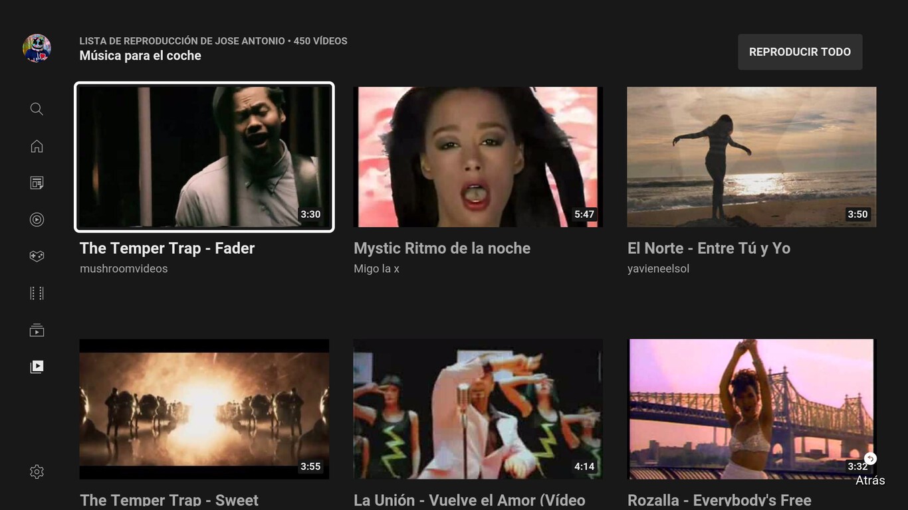Image resolution: width=908 pixels, height=510 pixels.
Task: Click the Atrás back icon
Action: pyautogui.click(x=870, y=459)
